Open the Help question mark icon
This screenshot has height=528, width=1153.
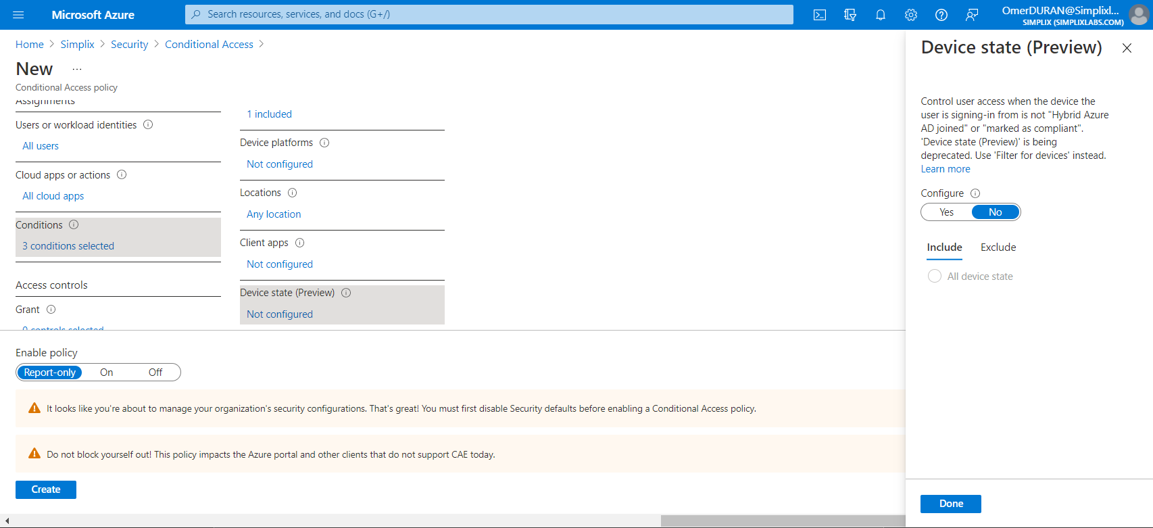pos(941,15)
